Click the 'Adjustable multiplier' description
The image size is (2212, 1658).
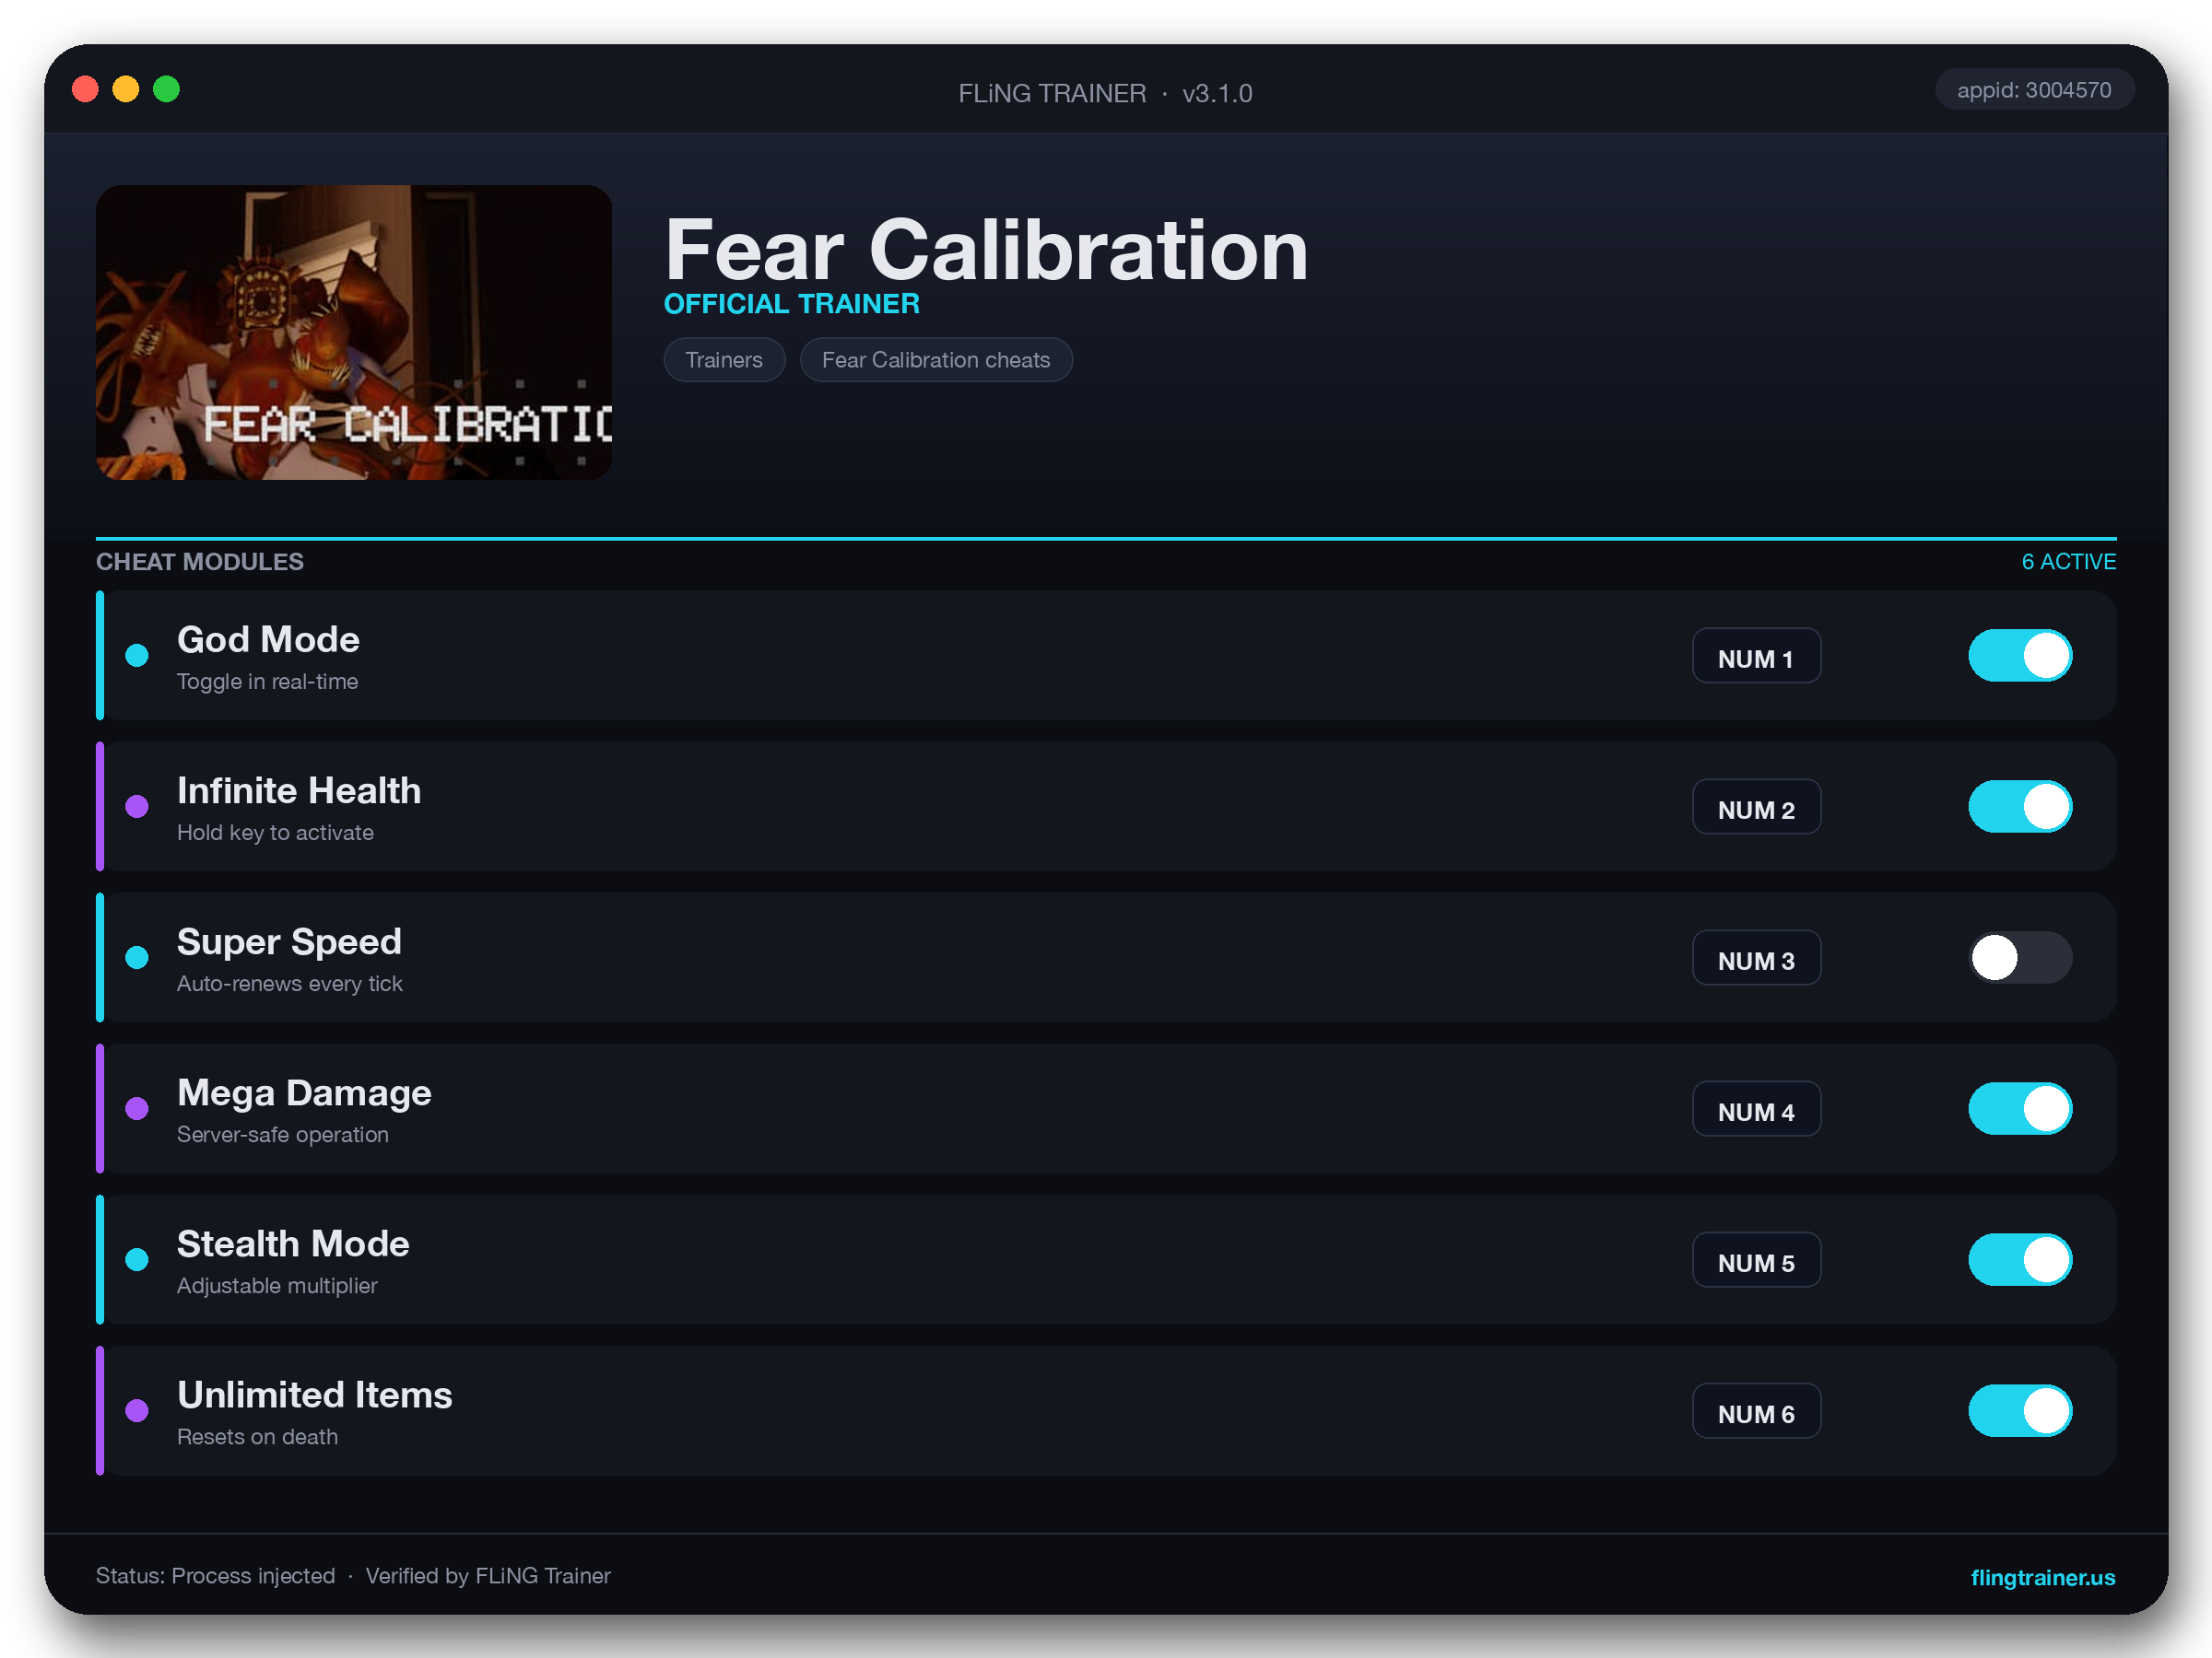(277, 1285)
